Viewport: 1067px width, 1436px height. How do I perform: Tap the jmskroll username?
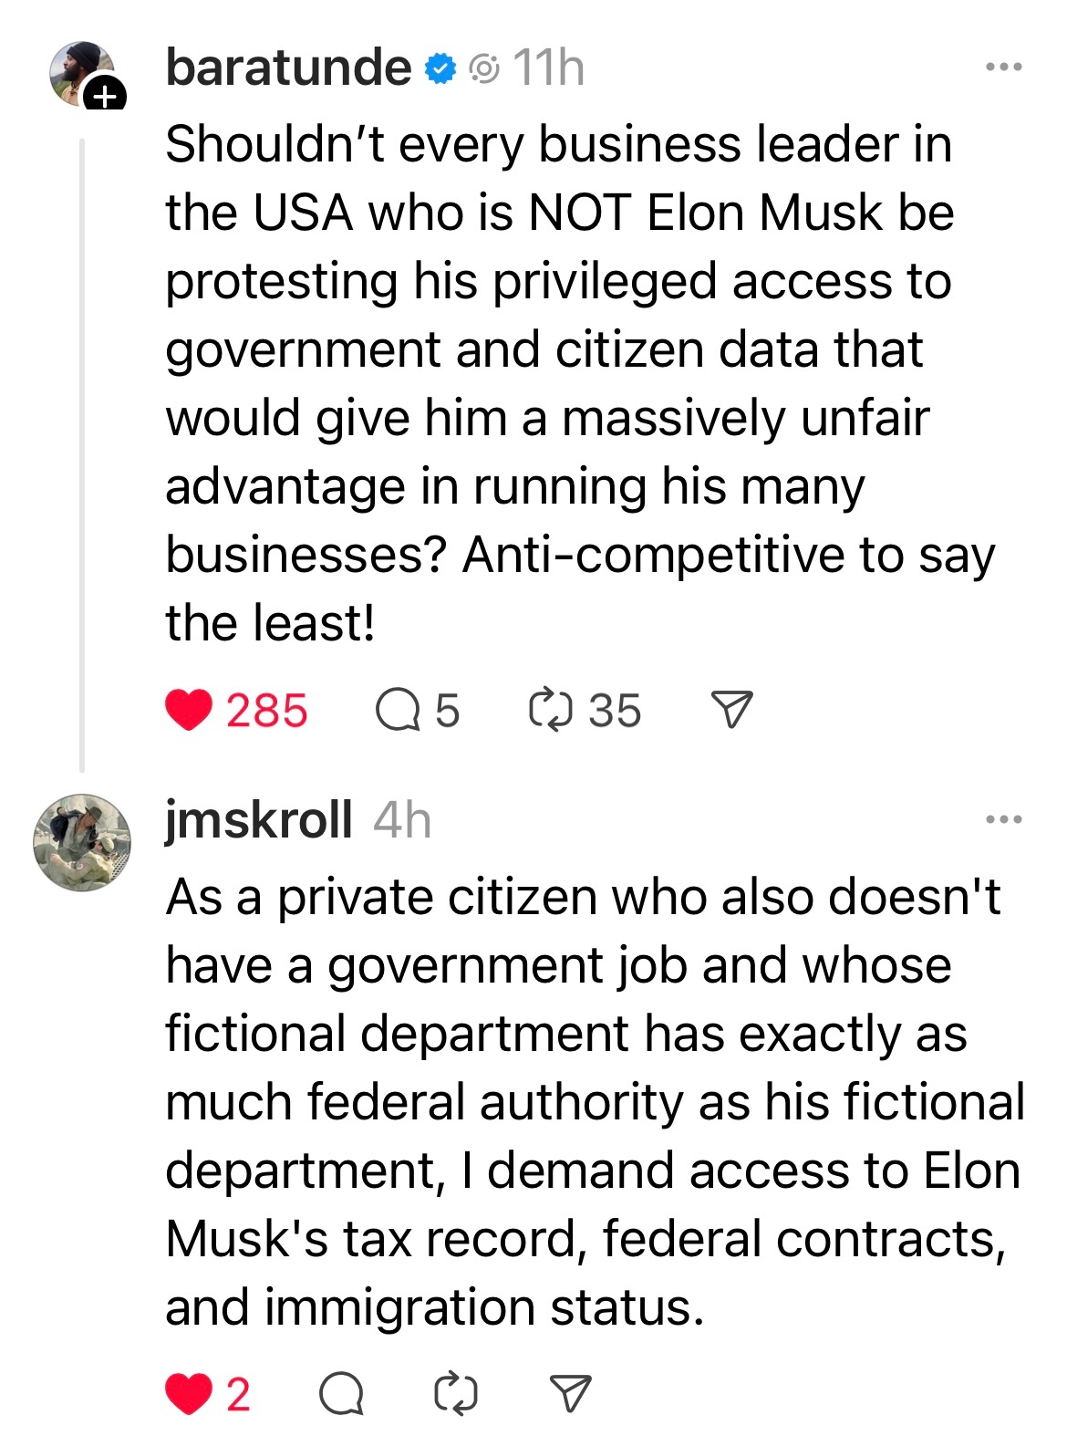pyautogui.click(x=259, y=819)
